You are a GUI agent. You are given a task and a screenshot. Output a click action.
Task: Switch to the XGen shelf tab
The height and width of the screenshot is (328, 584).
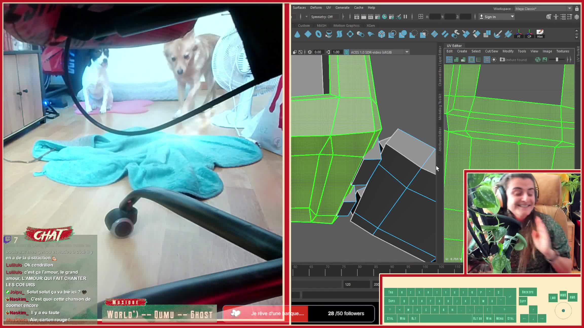(x=371, y=26)
